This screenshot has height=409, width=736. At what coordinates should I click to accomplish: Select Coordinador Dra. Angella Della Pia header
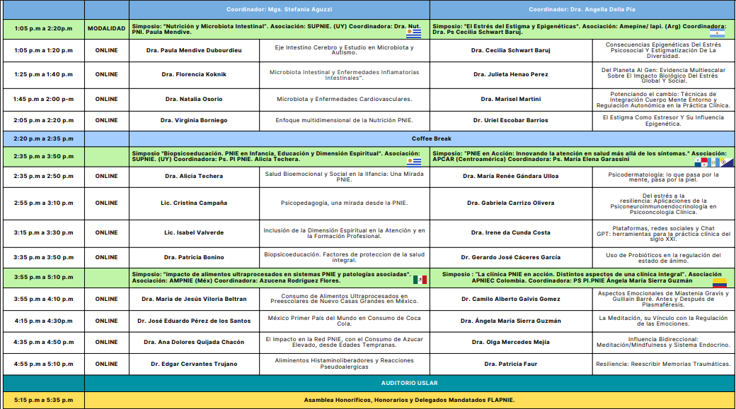tap(580, 9)
